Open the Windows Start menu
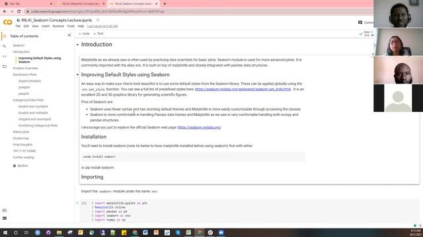Screen dimensions: 423x237 pyautogui.click(x=5, y=232)
